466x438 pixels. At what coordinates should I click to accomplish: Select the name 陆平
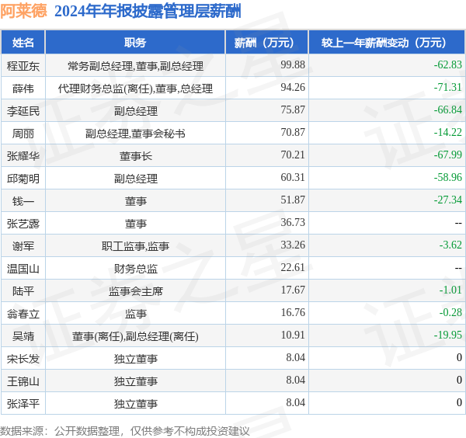23,291
